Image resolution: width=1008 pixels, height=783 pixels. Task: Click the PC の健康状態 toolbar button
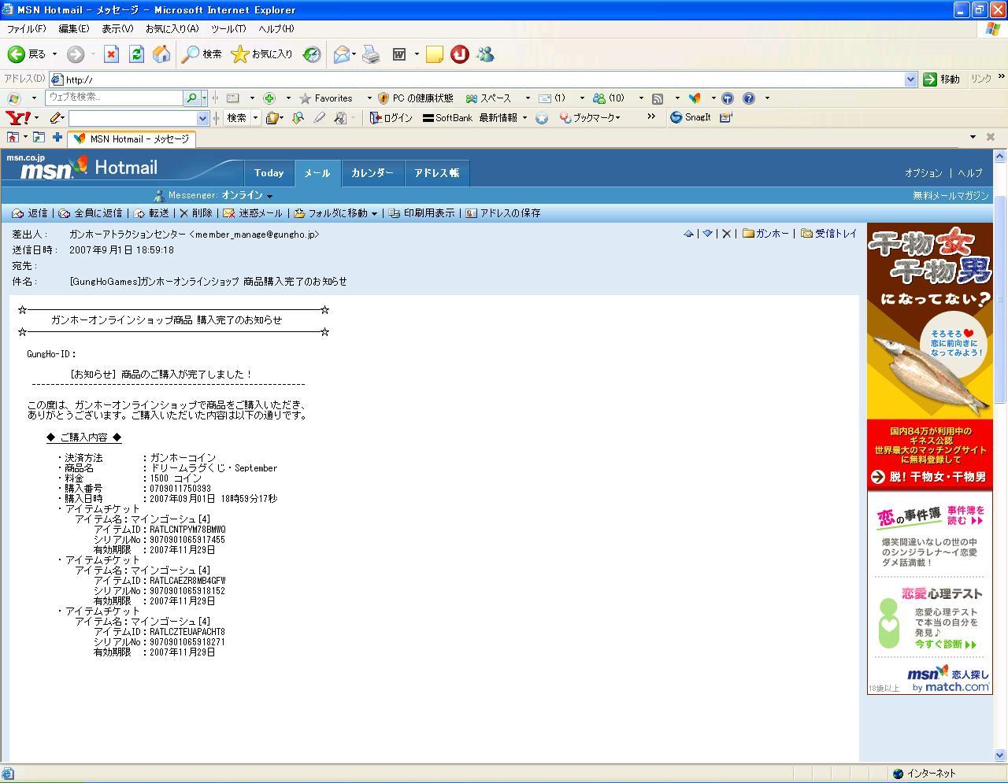[416, 98]
